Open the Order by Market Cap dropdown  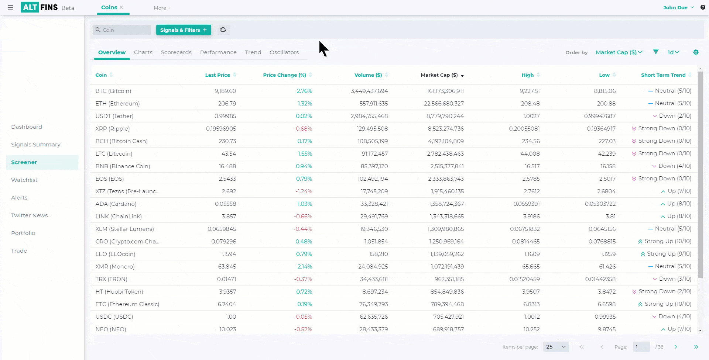pyautogui.click(x=619, y=52)
